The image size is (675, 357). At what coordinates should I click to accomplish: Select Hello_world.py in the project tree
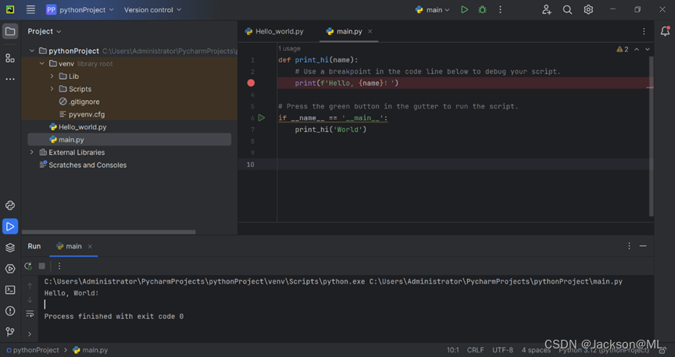point(82,127)
